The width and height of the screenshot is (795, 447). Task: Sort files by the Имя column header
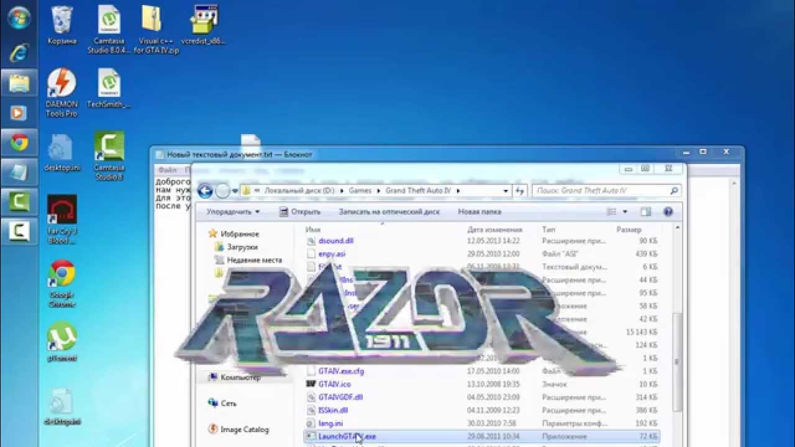(313, 230)
